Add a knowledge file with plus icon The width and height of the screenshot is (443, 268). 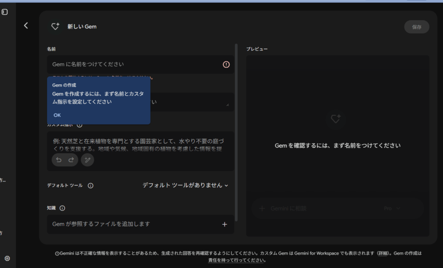[225, 224]
